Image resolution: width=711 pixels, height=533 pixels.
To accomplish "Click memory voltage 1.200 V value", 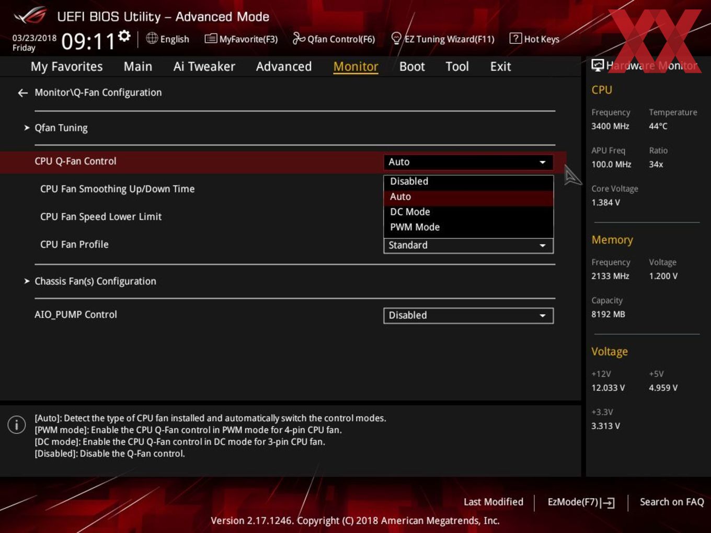I will pos(663,276).
